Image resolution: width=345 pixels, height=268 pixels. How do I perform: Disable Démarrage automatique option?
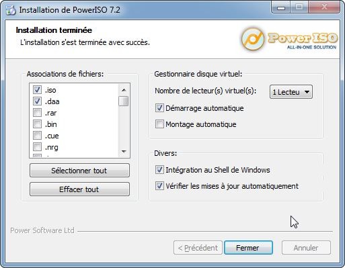tap(159, 108)
